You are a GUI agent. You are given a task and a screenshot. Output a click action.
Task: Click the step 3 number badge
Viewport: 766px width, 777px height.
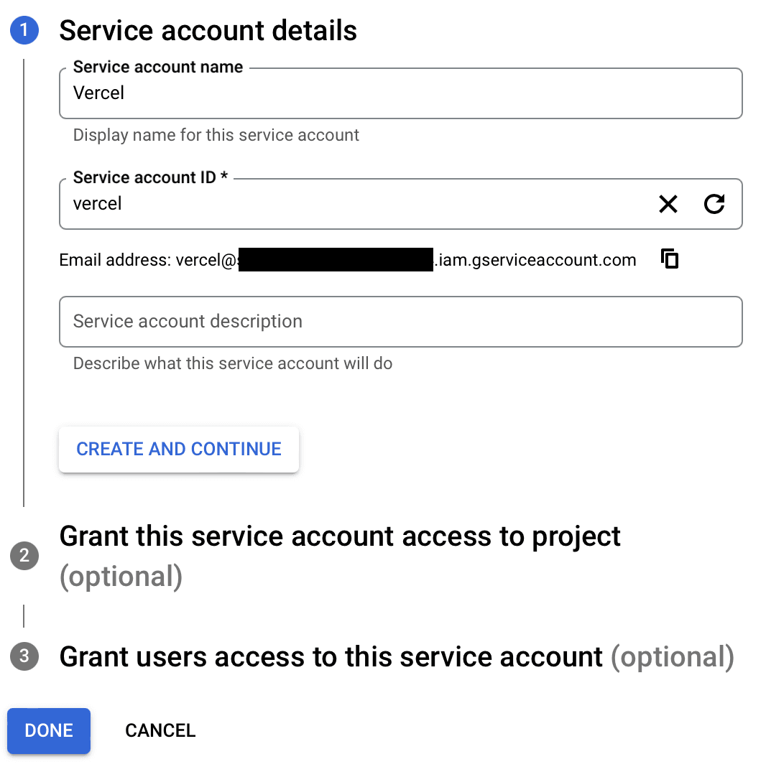(x=24, y=656)
